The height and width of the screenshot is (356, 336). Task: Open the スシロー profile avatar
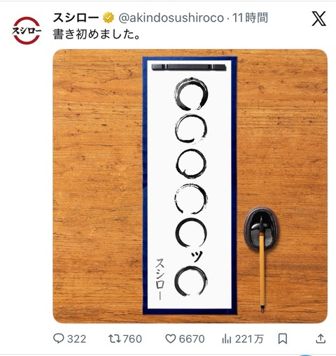pyautogui.click(x=27, y=30)
